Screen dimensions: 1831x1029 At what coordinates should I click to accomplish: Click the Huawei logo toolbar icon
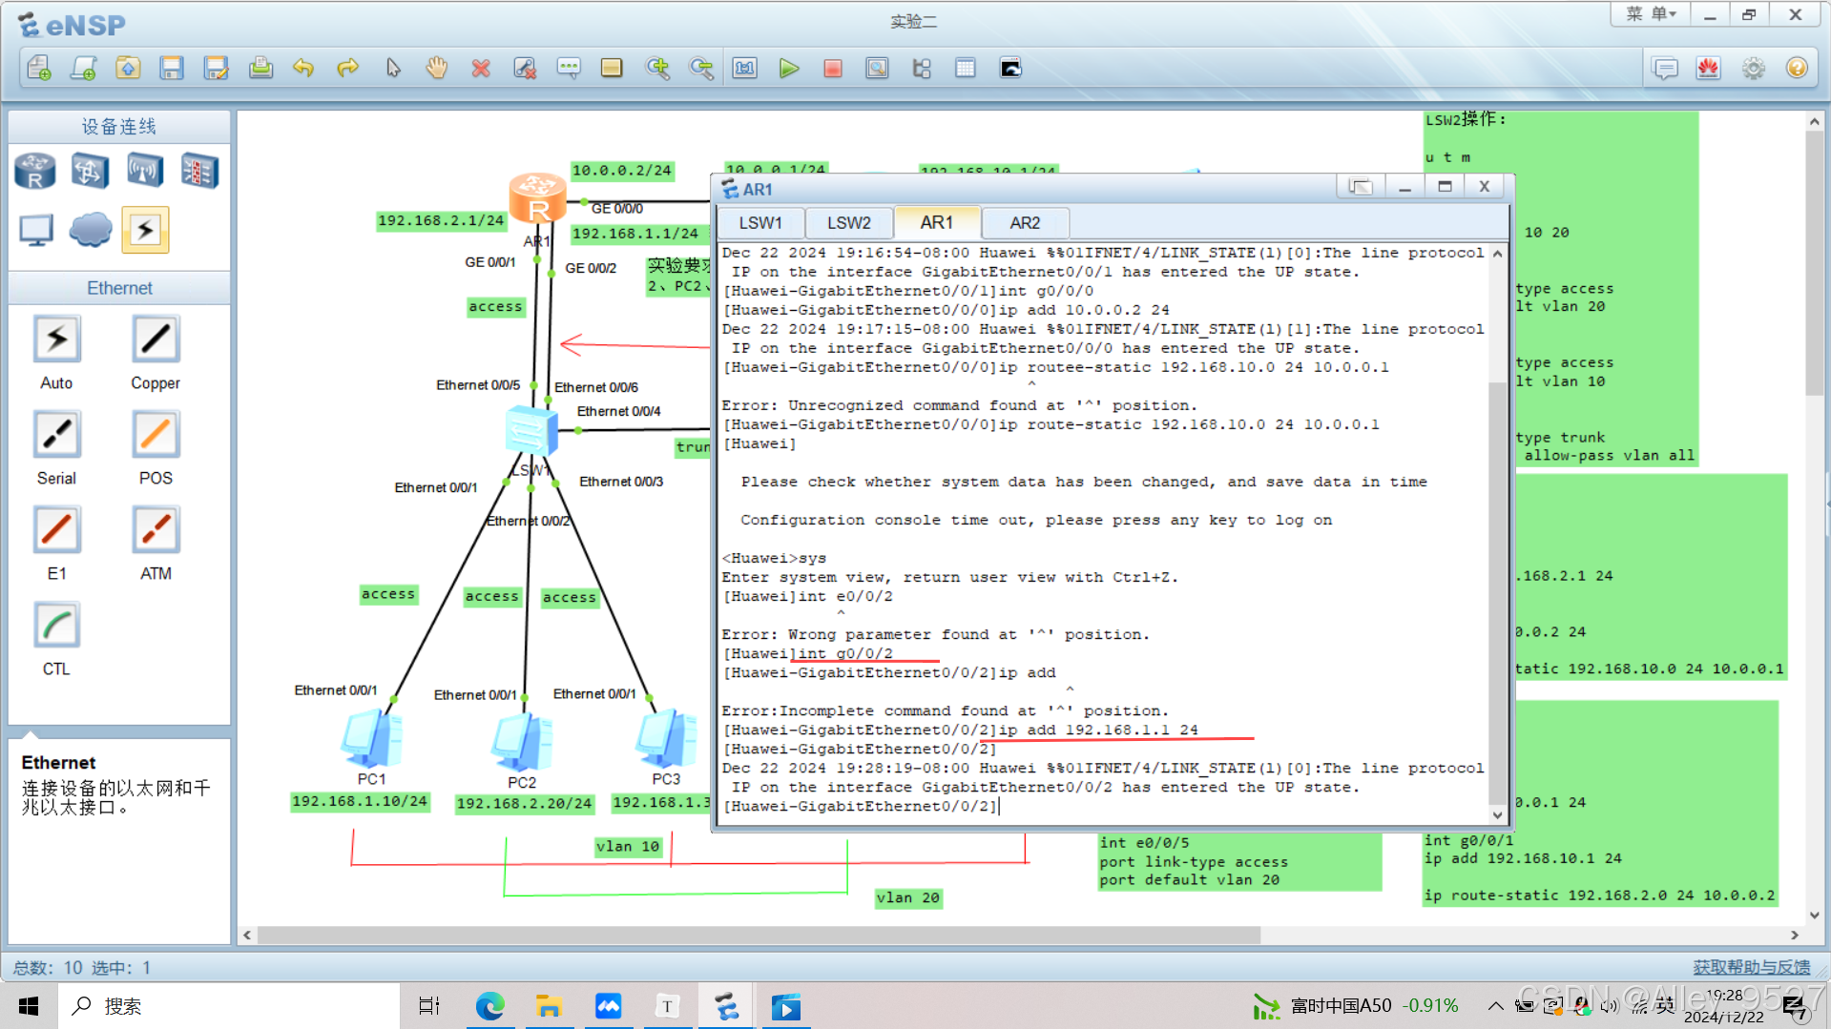tap(1708, 68)
